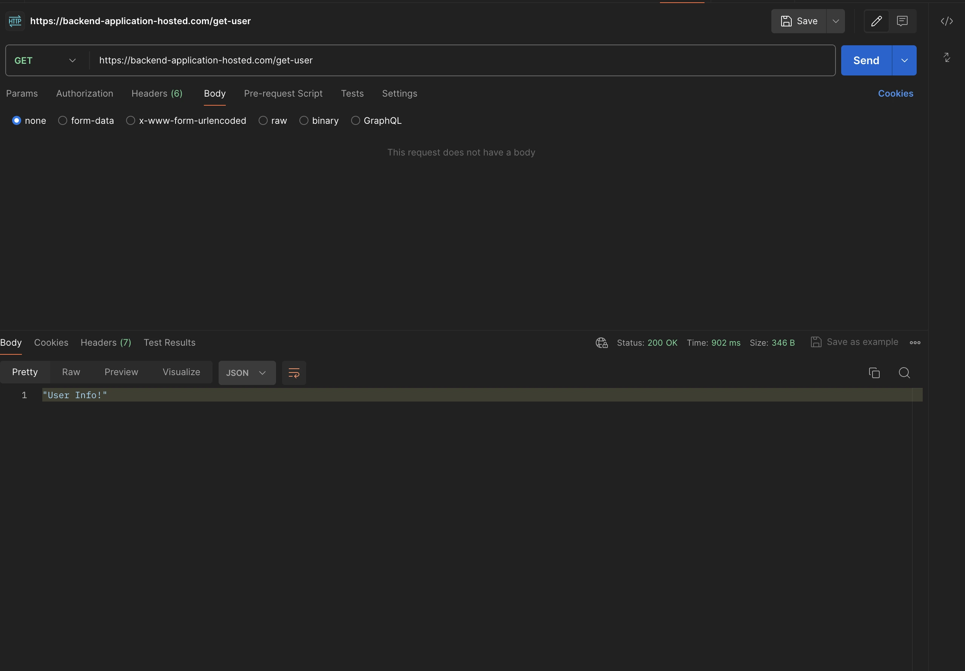Open the Pre-request Script tab
Viewport: 965px width, 671px height.
(283, 94)
